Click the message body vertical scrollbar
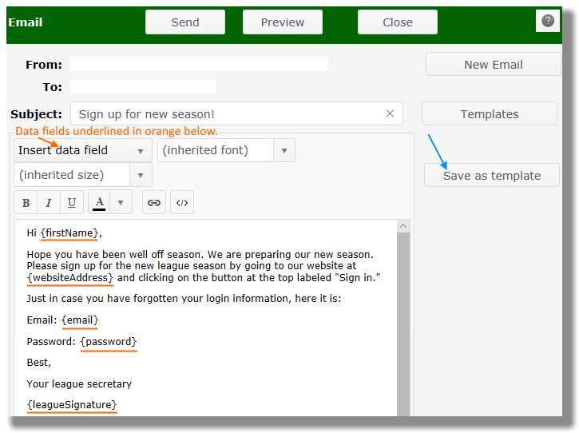Viewport: 579px width, 433px height. coord(403,320)
